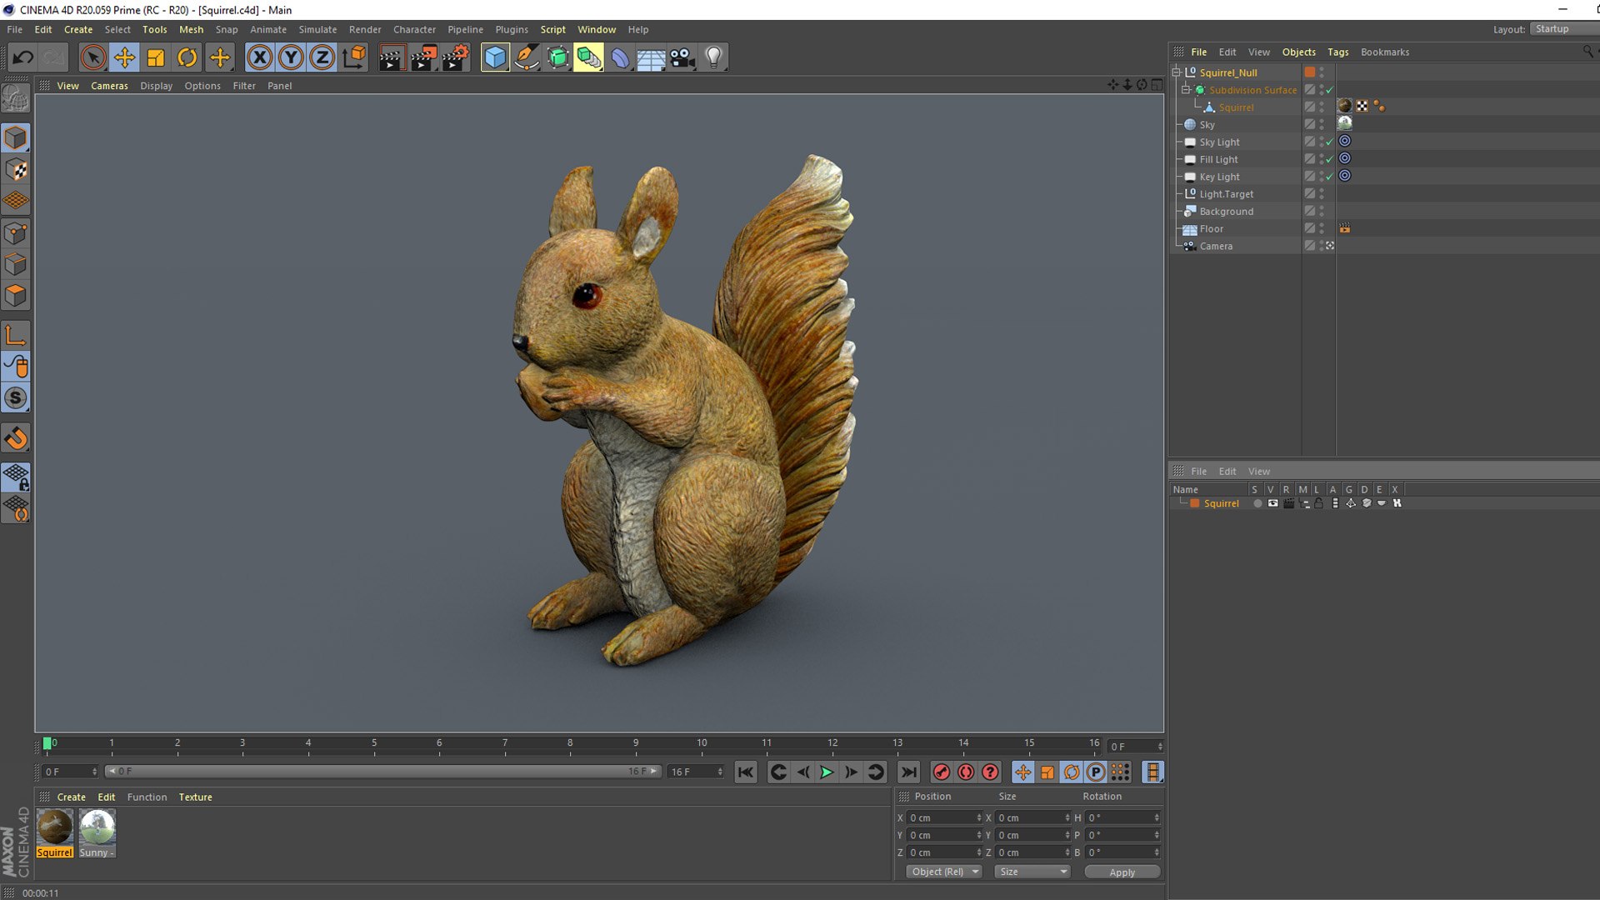Toggle Background visibility dots
This screenshot has width=1600, height=900.
click(1322, 212)
